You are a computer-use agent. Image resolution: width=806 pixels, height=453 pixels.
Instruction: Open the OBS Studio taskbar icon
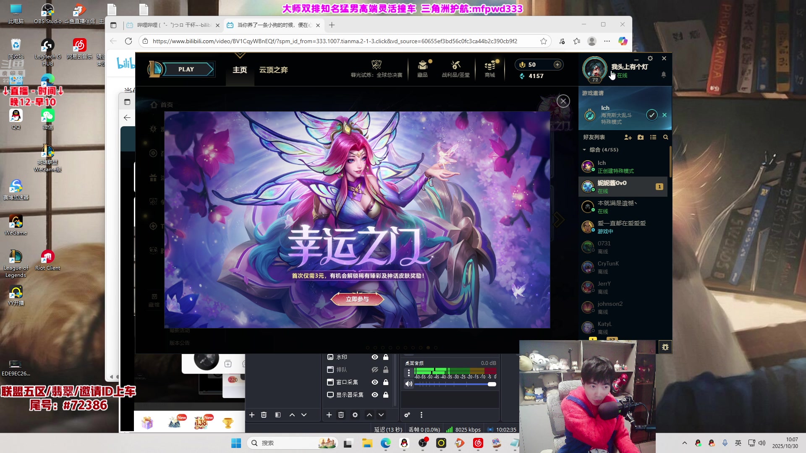(x=423, y=443)
